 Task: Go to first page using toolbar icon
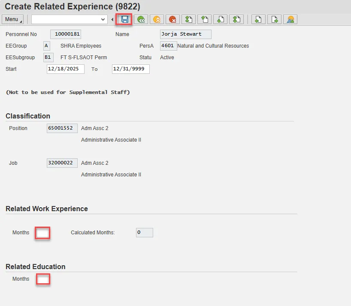[x=188, y=19]
